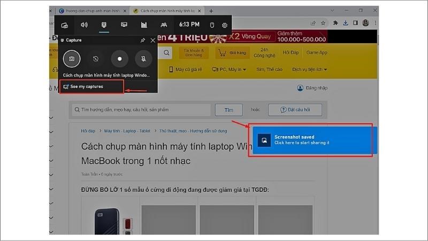Viewport: 428px width, 241px height.
Task: Open the Resources bar-chart widget icon
Action: [144, 25]
